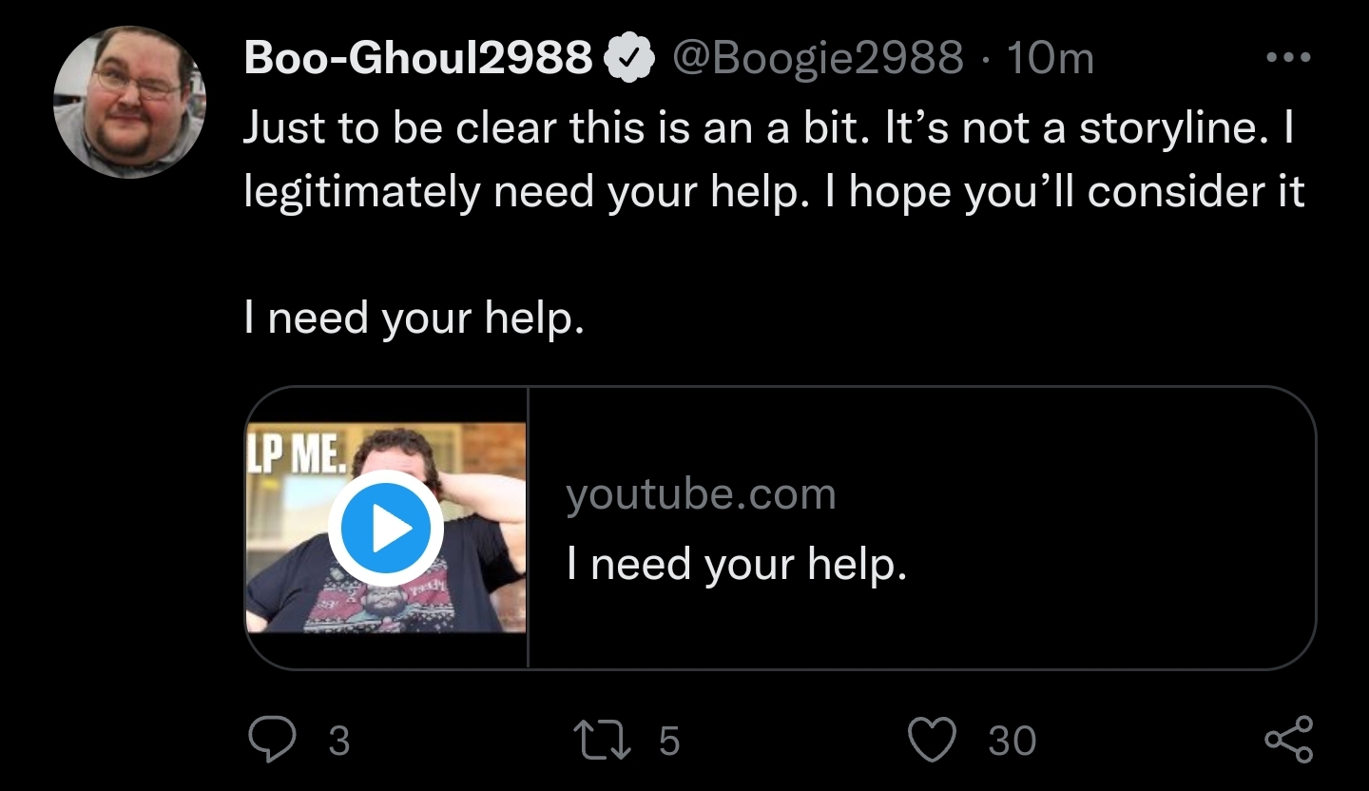Viewport: 1369px width, 791px height.
Task: Click the like count of 30
Action: 1012,742
